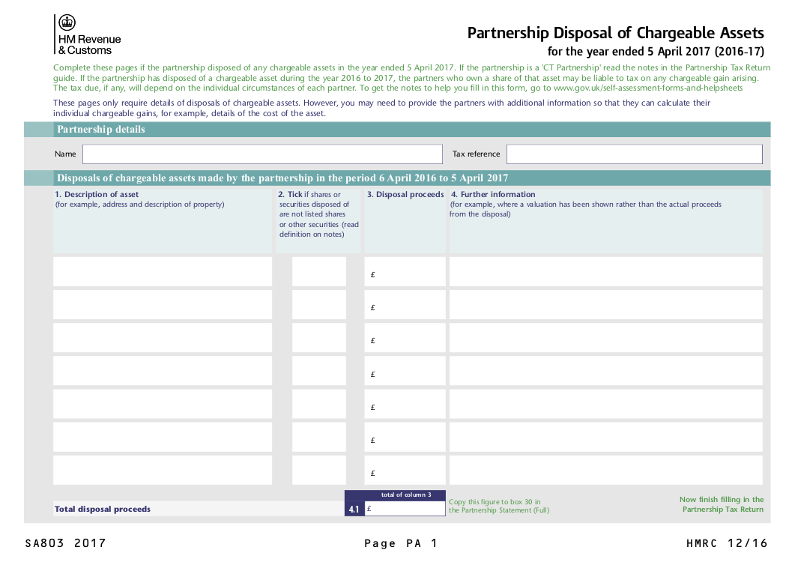The width and height of the screenshot is (795, 562).
Task: Click the 'Partnership Disposal of Chargeable Assets' title
Action: pyautogui.click(x=615, y=33)
